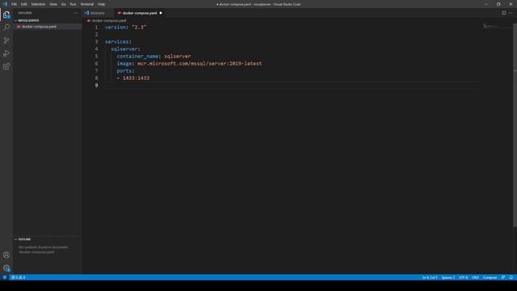517x291 pixels.
Task: Open the Terminal menu
Action: tap(87, 4)
